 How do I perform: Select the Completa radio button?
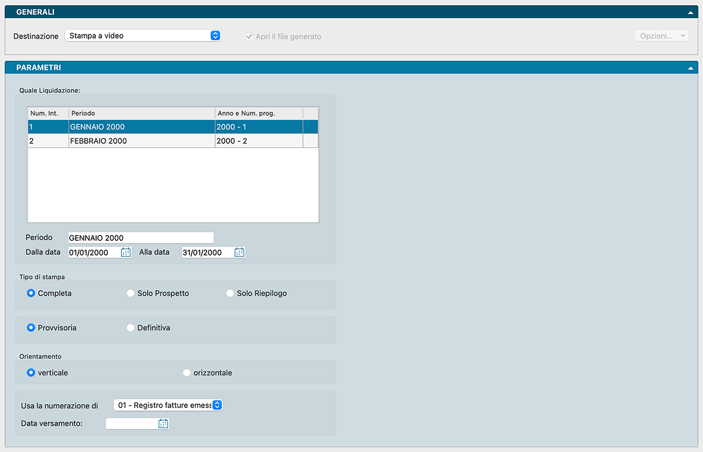pyautogui.click(x=31, y=294)
